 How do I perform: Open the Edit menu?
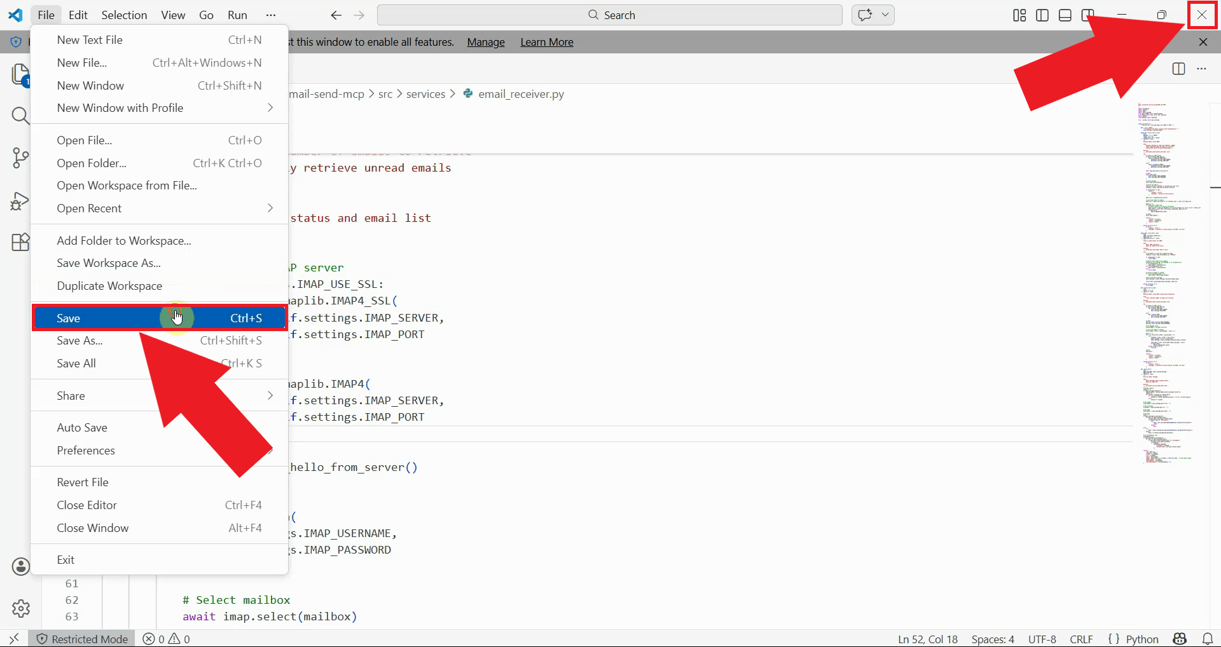click(77, 15)
